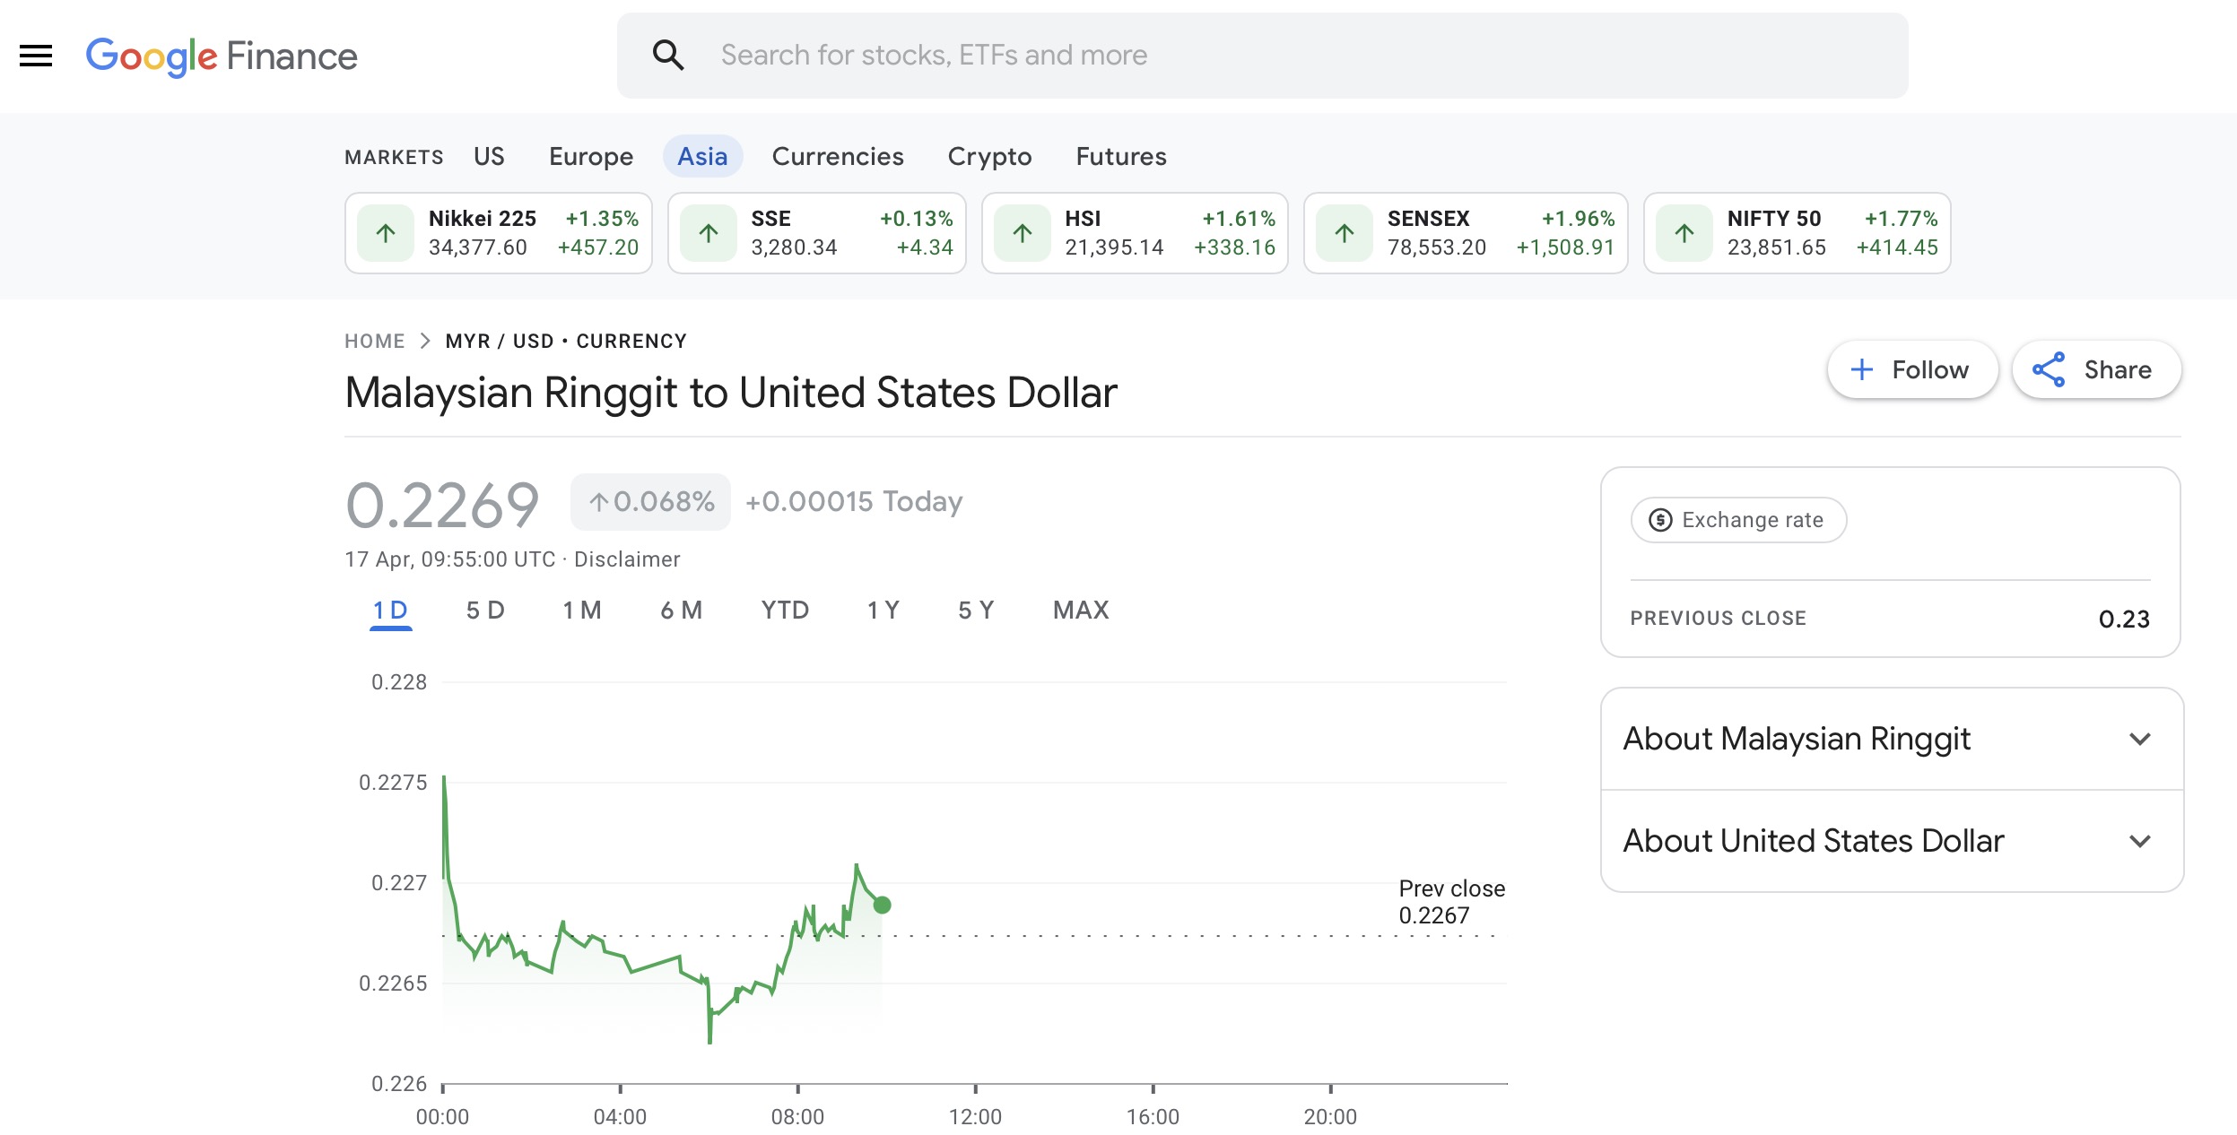This screenshot has height=1135, width=2237.
Task: Select the Asia markets tab
Action: [x=702, y=156]
